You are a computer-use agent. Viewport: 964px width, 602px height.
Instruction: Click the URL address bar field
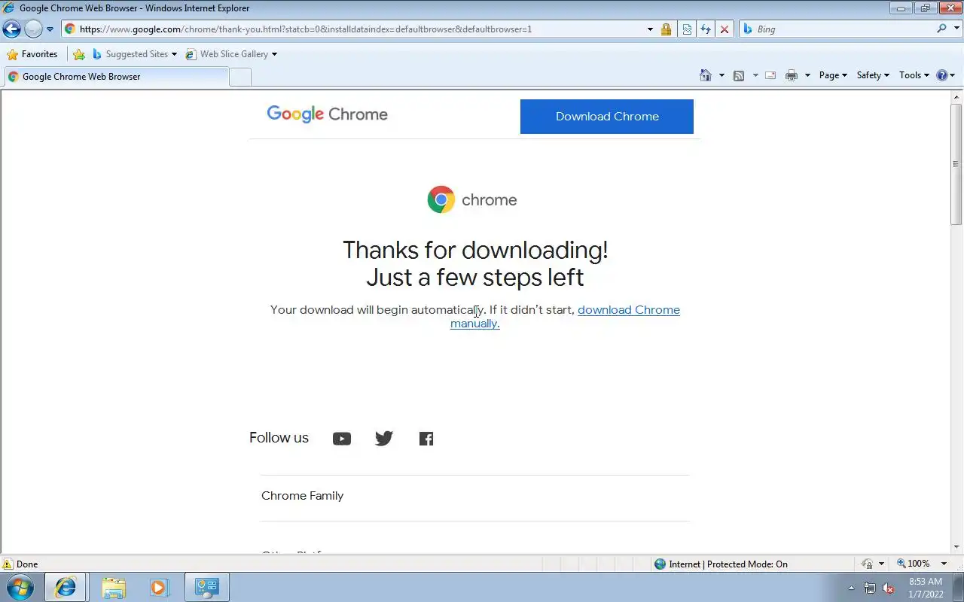coord(354,29)
